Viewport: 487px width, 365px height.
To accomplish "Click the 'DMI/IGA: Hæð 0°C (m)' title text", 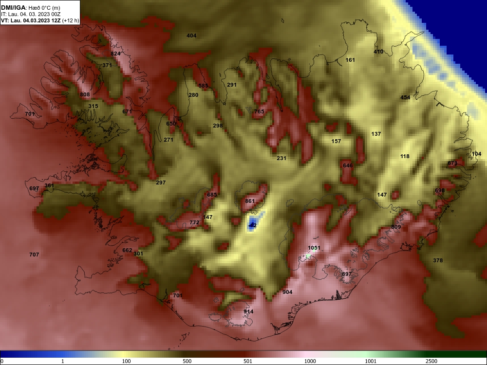I will [x=30, y=8].
